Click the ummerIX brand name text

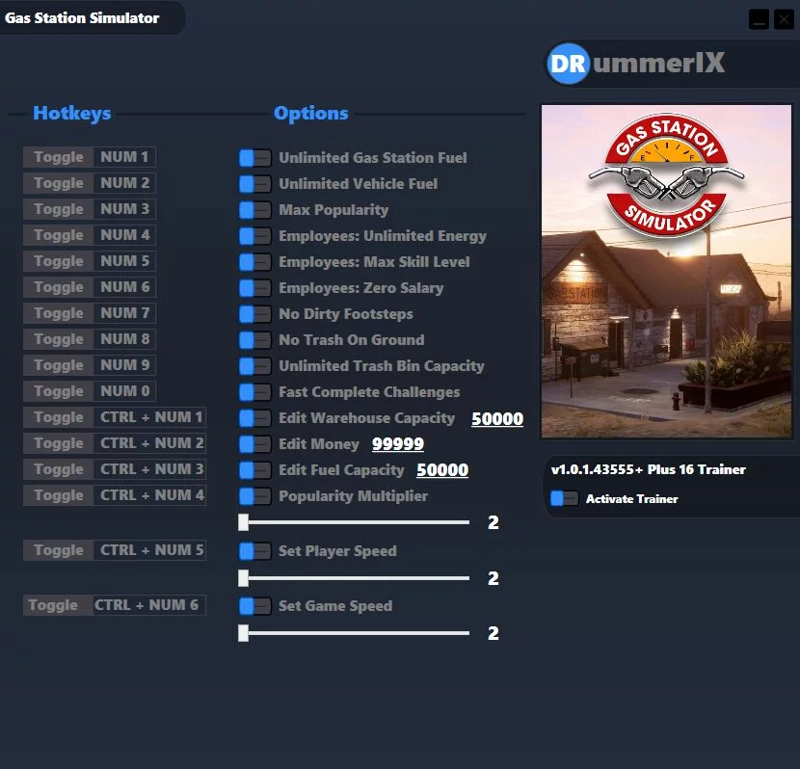pos(658,64)
